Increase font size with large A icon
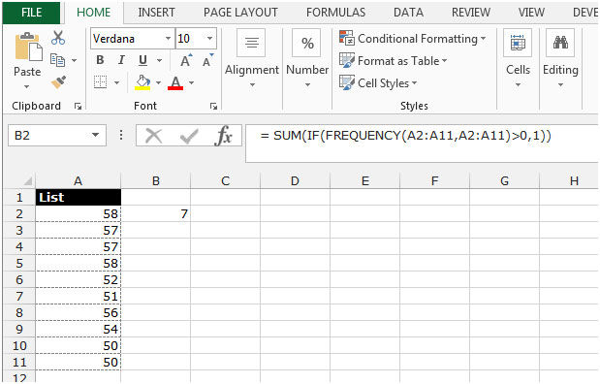This screenshot has width=600, height=384. pyautogui.click(x=186, y=60)
